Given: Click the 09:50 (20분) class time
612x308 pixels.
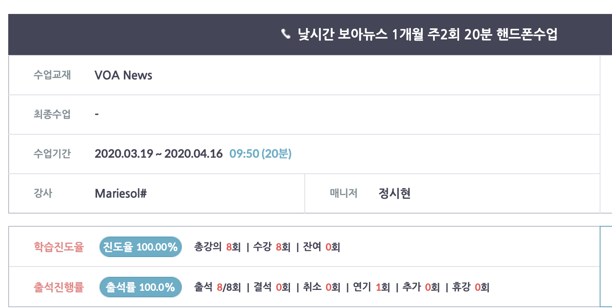Looking at the screenshot, I should coord(260,154).
